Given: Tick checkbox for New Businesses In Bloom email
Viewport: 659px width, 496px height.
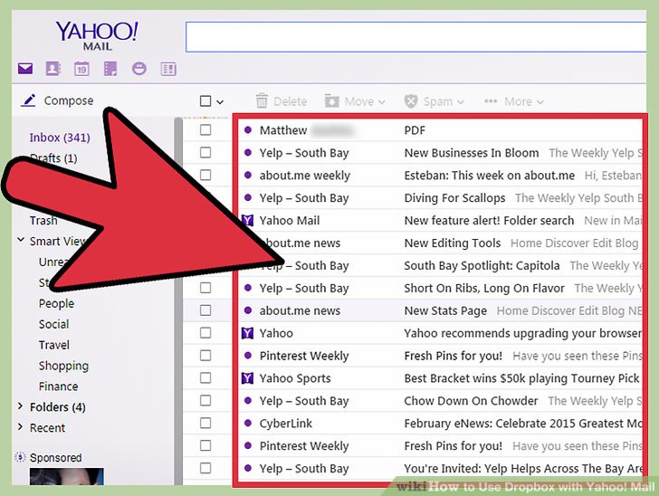Looking at the screenshot, I should pyautogui.click(x=205, y=152).
